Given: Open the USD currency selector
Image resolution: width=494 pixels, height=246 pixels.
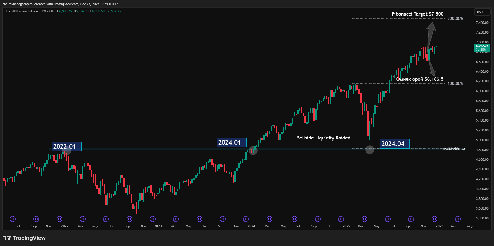Looking at the screenshot, I should coord(482,12).
